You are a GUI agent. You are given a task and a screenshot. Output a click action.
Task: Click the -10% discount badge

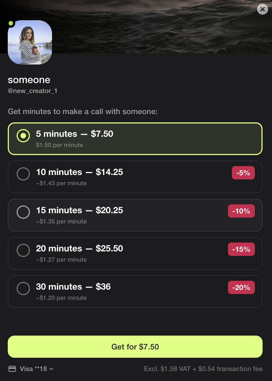click(241, 211)
